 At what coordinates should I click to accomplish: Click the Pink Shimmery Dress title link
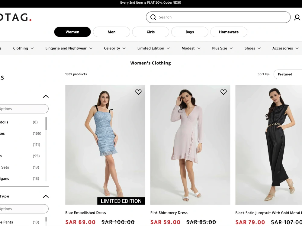click(169, 212)
